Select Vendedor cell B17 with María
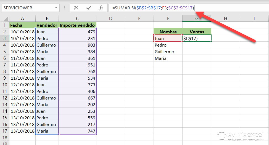The width and height of the screenshot is (269, 145). (x=47, y=131)
